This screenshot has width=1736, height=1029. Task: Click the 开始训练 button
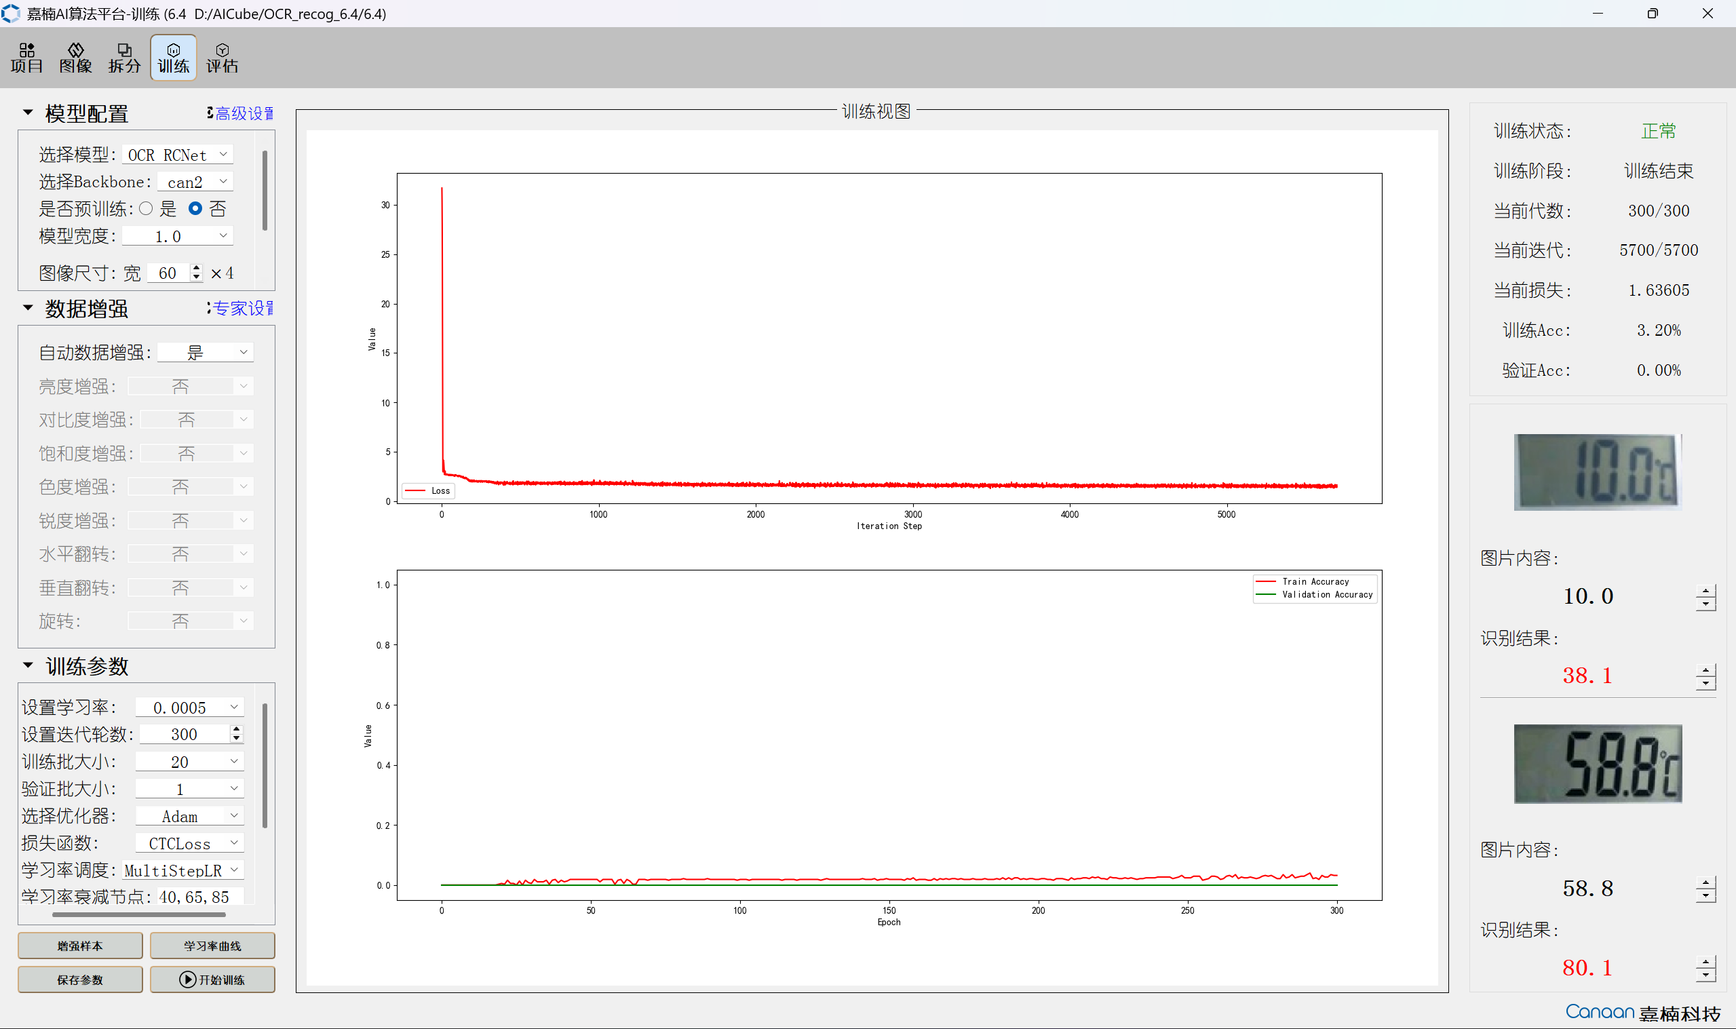tap(212, 979)
